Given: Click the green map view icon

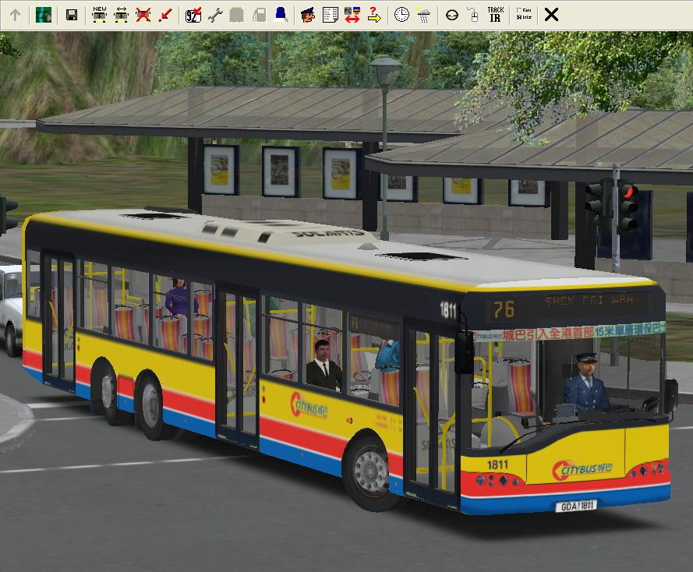Looking at the screenshot, I should (x=44, y=15).
